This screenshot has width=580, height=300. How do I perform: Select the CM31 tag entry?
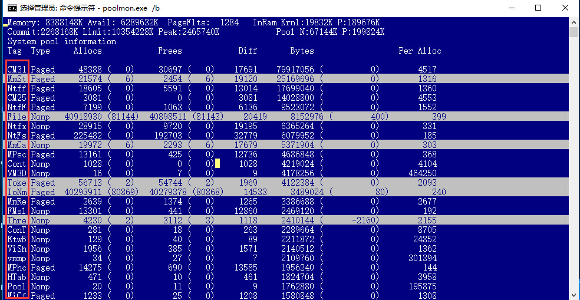[x=17, y=70]
